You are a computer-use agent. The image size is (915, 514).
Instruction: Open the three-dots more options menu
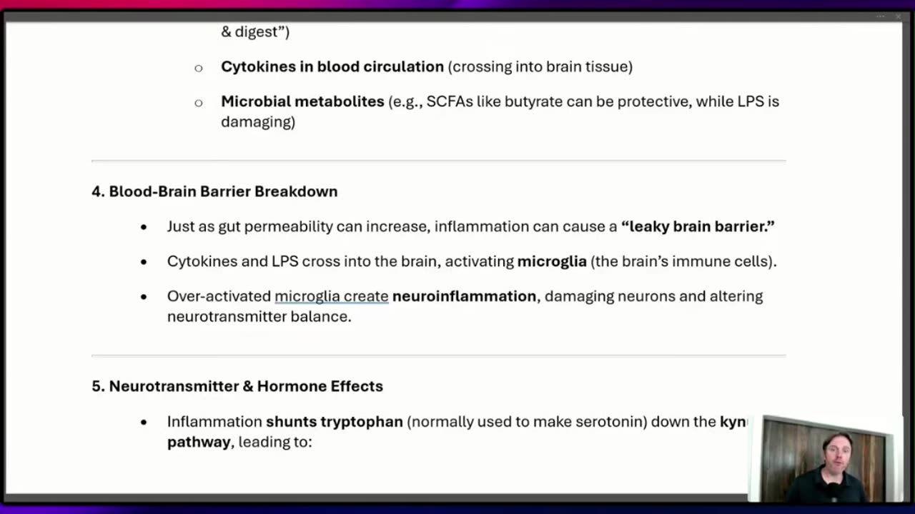pyautogui.click(x=881, y=16)
